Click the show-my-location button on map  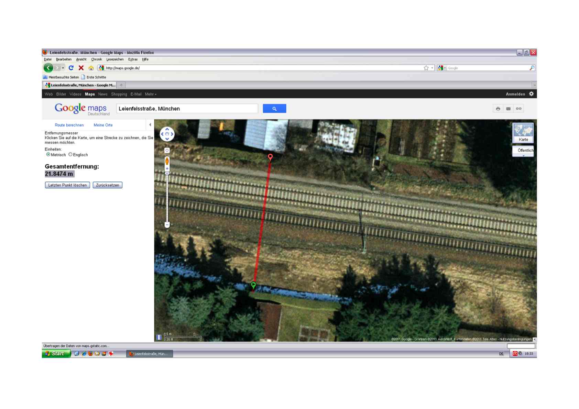click(x=167, y=151)
